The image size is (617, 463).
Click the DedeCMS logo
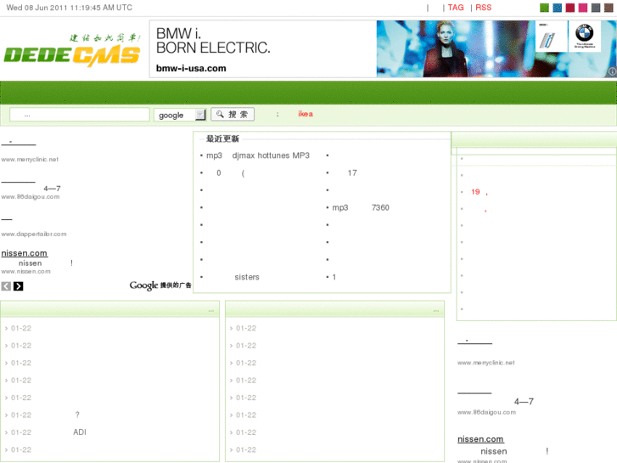(72, 49)
